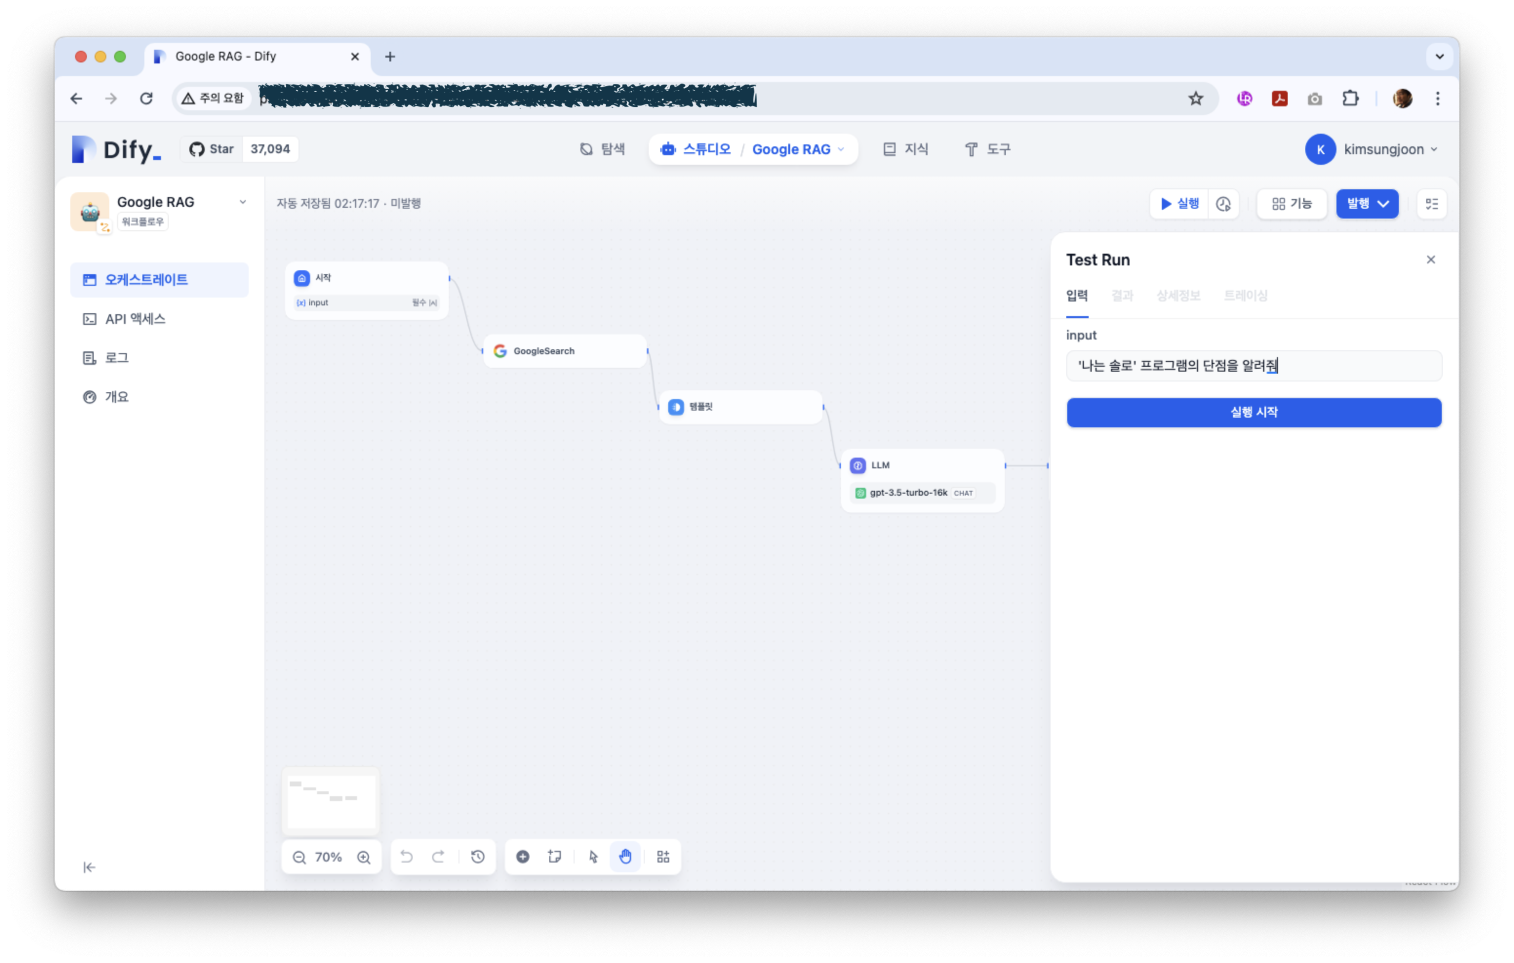The image size is (1514, 963).
Task: Open the kimsungjoon account menu
Action: [x=1371, y=150]
